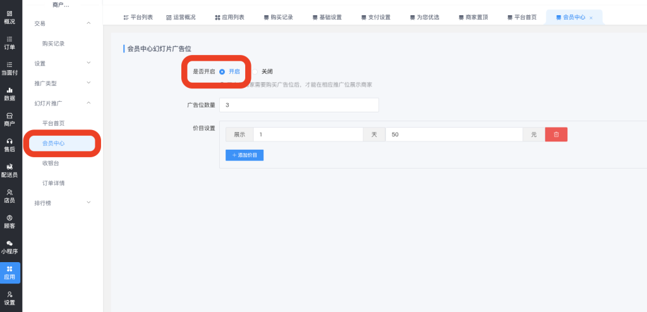Switch to the 运营概况 tab

181,18
